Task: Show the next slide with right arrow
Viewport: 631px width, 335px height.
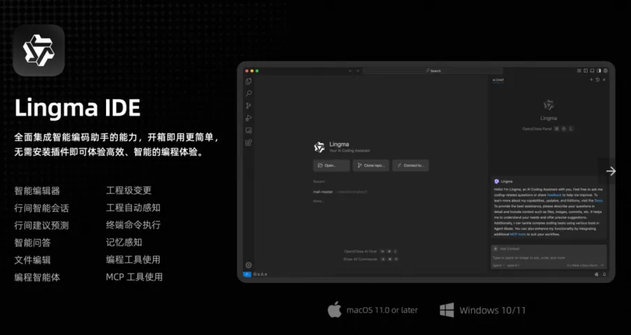Action: click(611, 171)
